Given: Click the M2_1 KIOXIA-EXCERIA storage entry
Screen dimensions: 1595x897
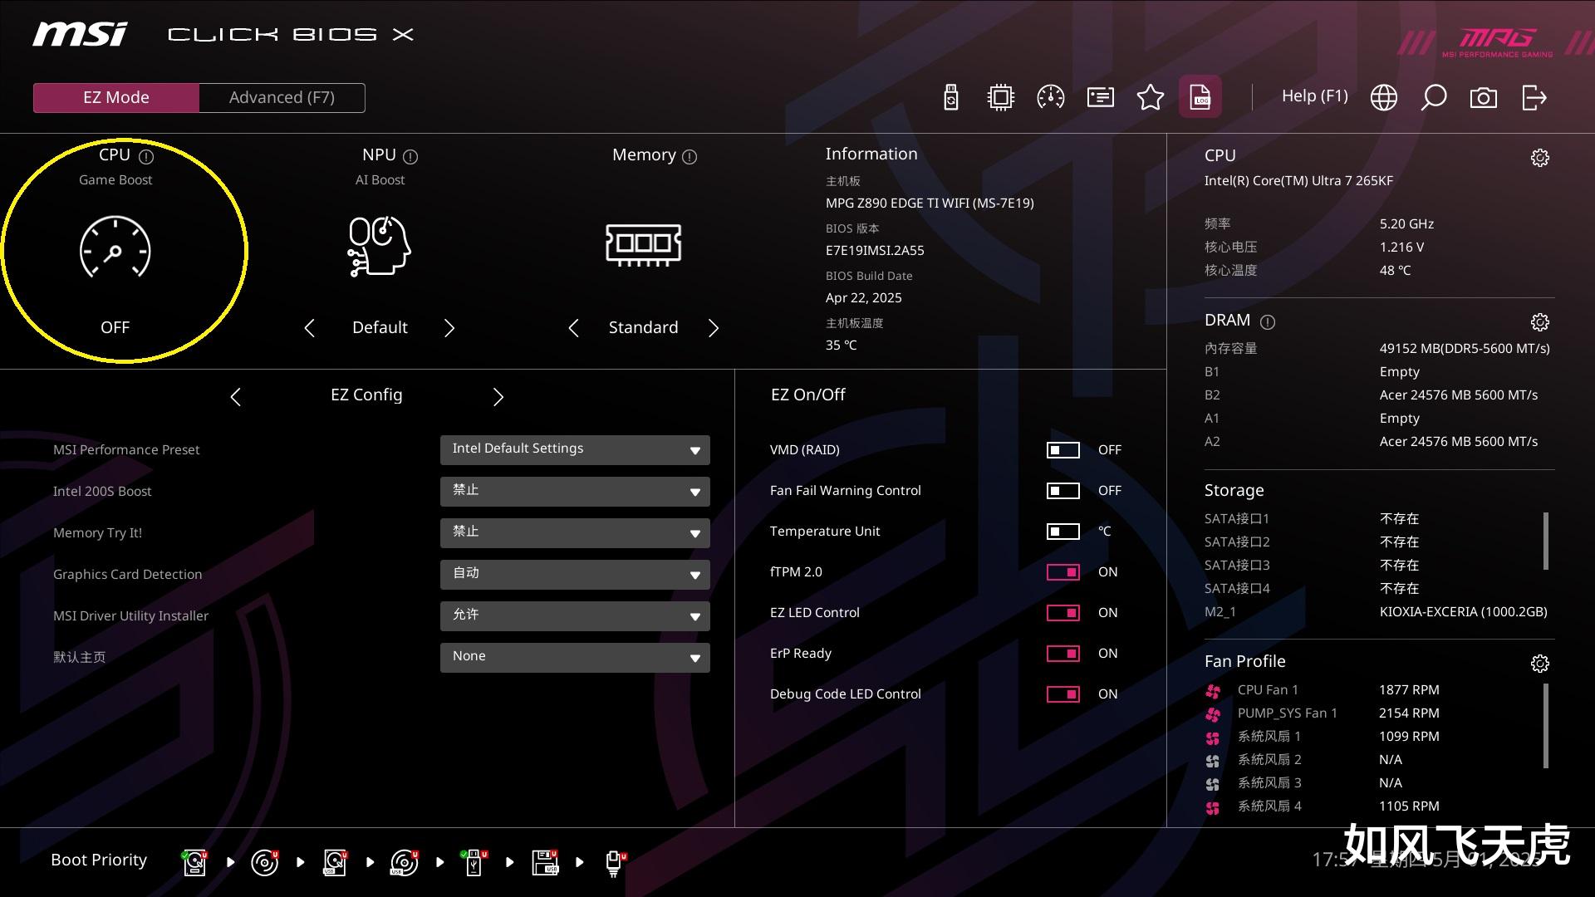Looking at the screenshot, I should click(1377, 612).
